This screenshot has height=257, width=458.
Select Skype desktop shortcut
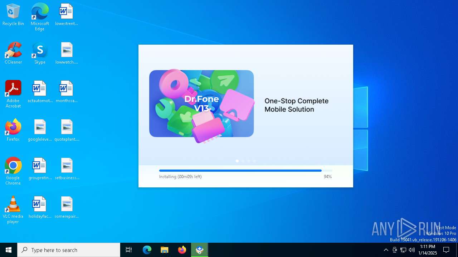(40, 53)
